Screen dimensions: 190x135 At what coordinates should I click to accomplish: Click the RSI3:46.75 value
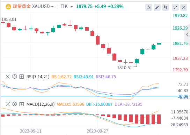106,77
